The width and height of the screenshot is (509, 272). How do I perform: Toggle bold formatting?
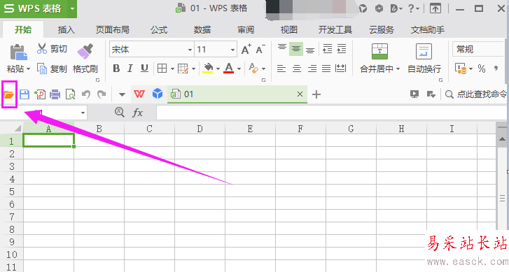click(x=116, y=69)
